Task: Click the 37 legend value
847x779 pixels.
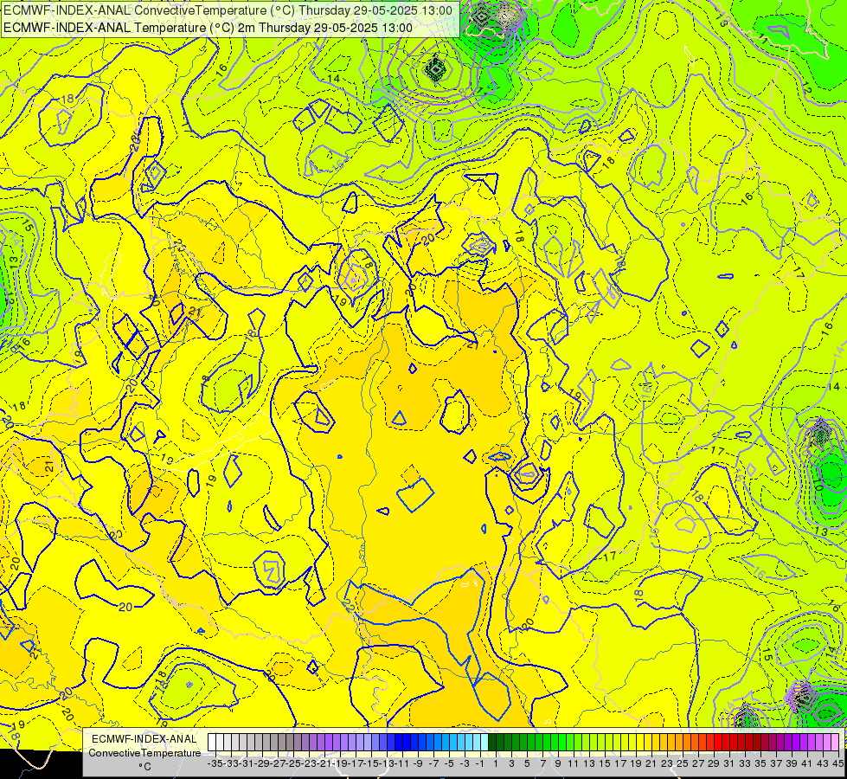Action: pyautogui.click(x=776, y=763)
